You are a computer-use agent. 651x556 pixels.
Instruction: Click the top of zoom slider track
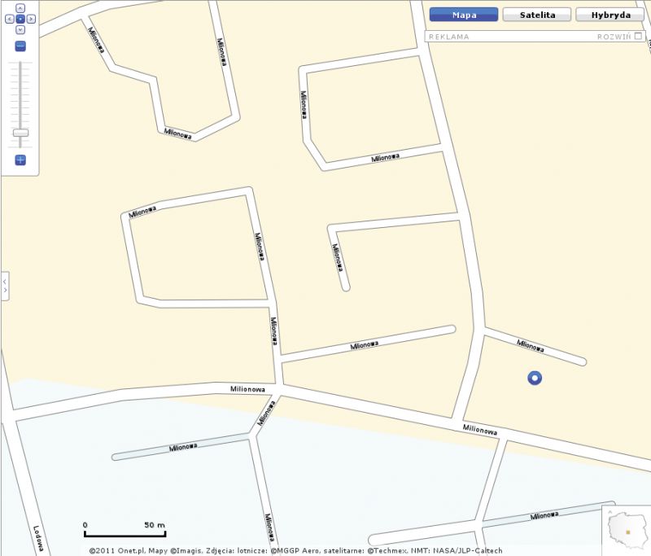click(20, 63)
